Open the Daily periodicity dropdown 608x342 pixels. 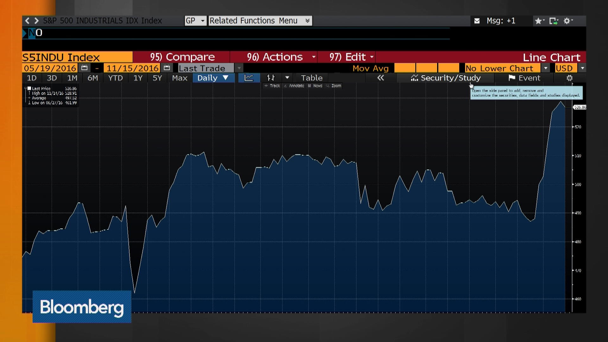tap(213, 78)
